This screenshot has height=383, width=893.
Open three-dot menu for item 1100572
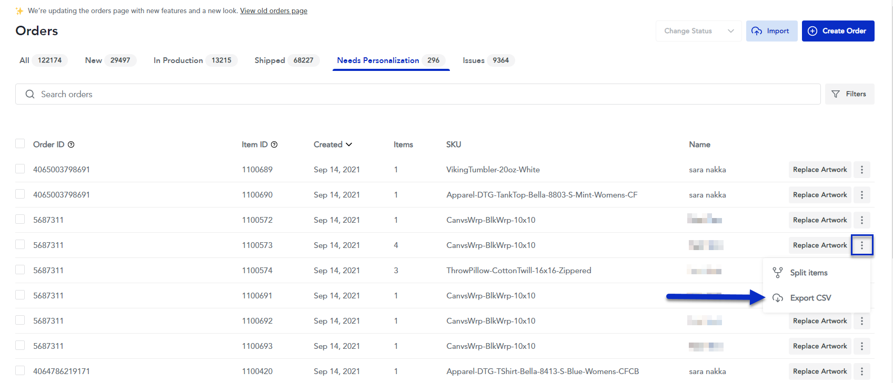pyautogui.click(x=861, y=220)
